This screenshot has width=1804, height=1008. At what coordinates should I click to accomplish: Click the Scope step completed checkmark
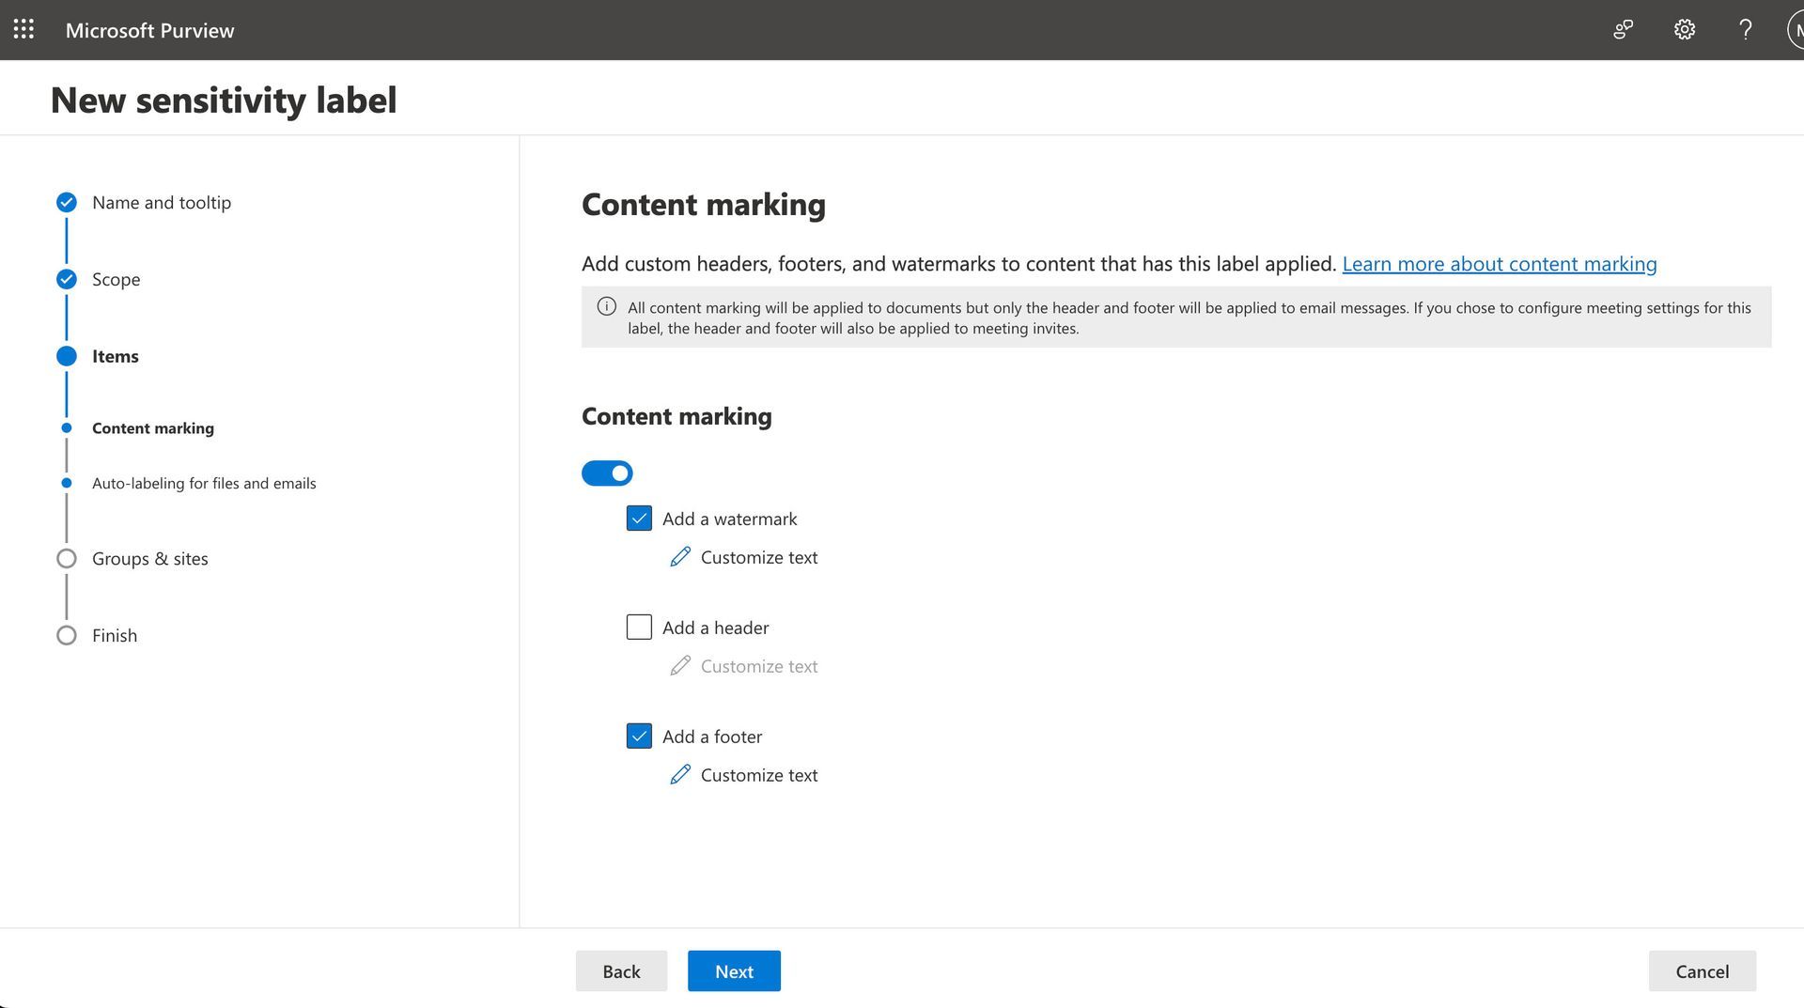(x=66, y=279)
